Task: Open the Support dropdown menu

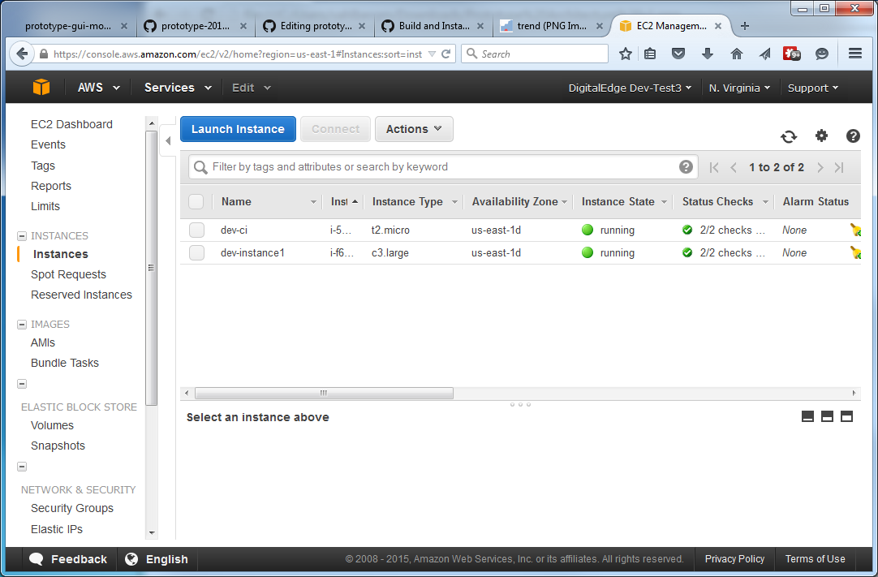Action: click(813, 88)
